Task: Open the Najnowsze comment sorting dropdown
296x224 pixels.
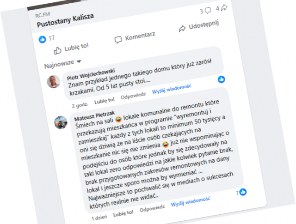Action: [x=62, y=64]
